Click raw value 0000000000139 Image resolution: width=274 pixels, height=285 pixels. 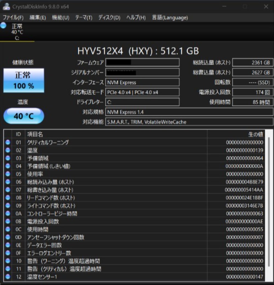244,150
